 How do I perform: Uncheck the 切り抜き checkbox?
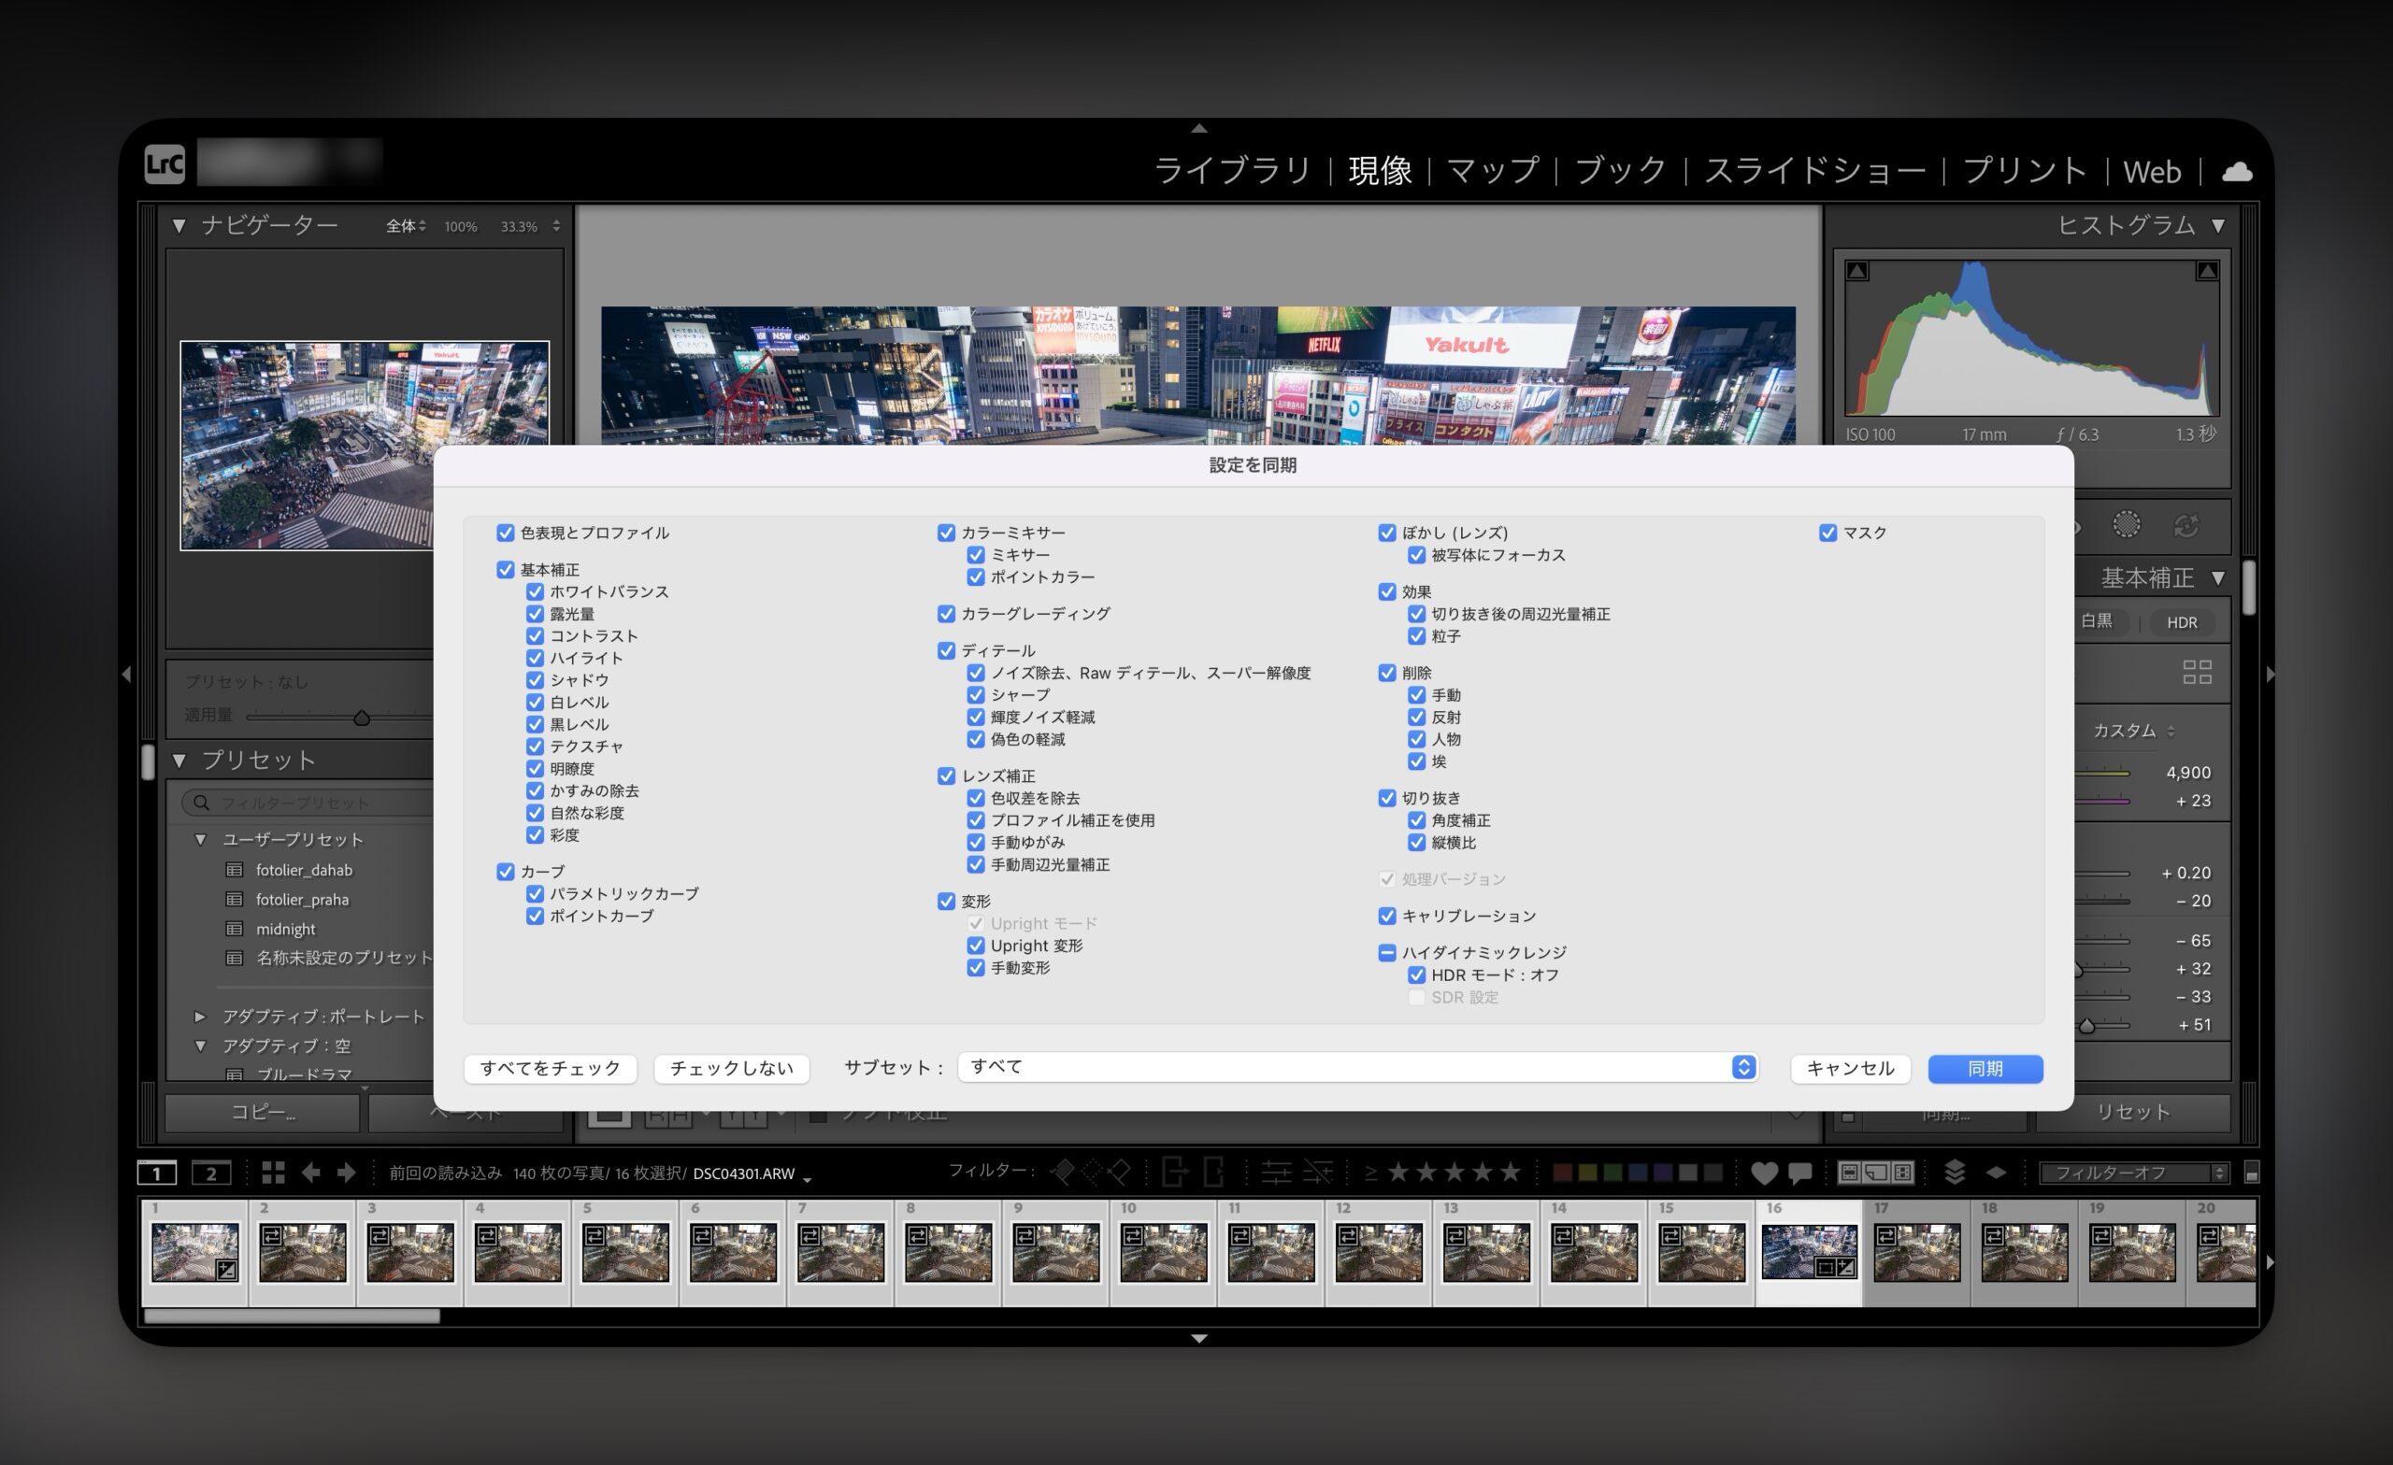1387,798
